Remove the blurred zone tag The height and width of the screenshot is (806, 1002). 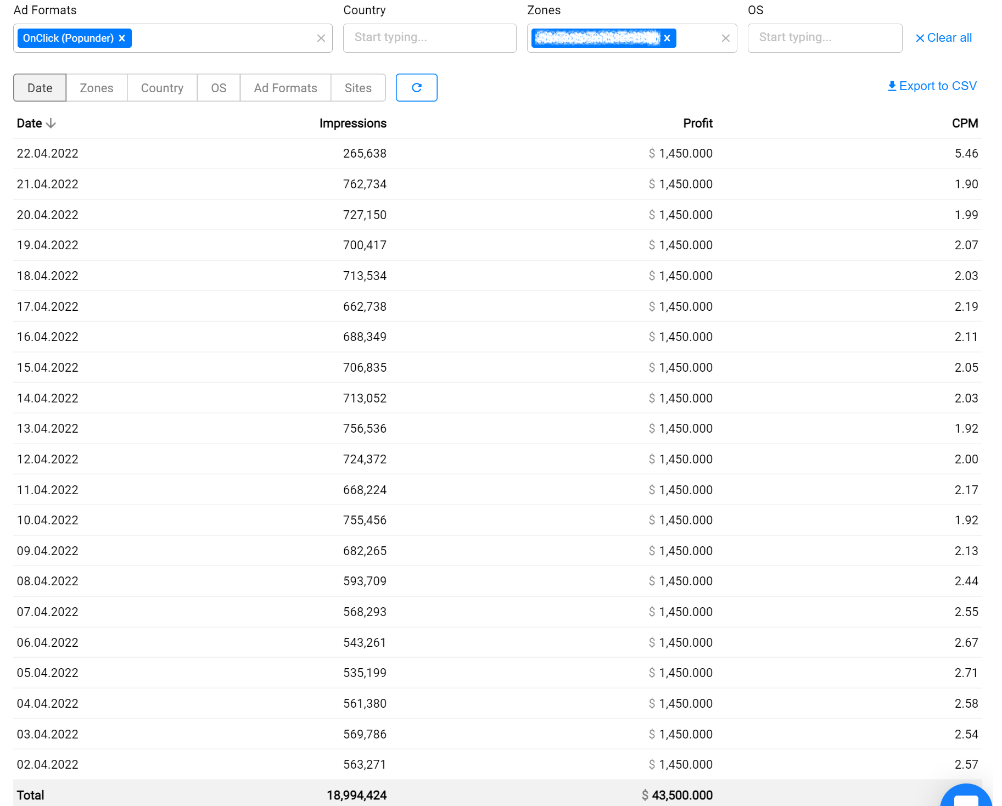pos(667,38)
